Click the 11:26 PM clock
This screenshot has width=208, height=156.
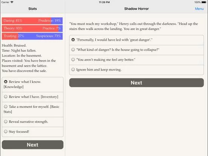[104, 2]
